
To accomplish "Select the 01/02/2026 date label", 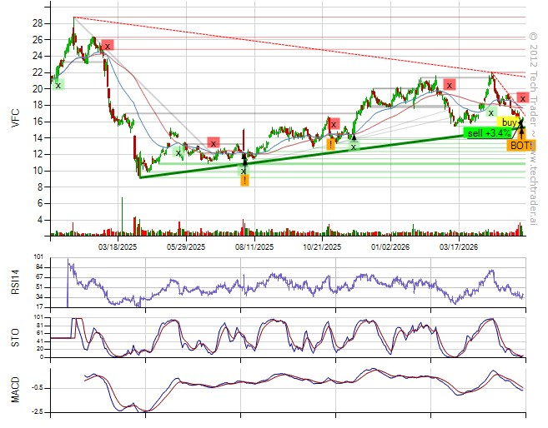I will pyautogui.click(x=390, y=247).
